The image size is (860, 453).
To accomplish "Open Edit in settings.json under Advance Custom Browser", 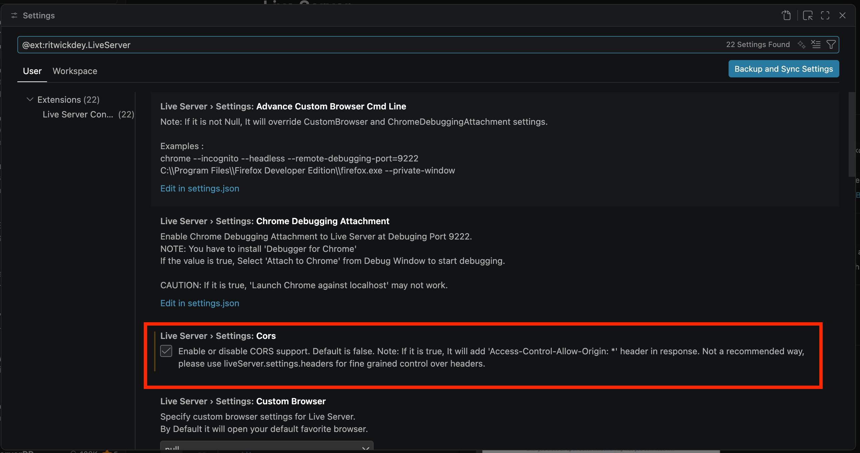I will point(199,188).
